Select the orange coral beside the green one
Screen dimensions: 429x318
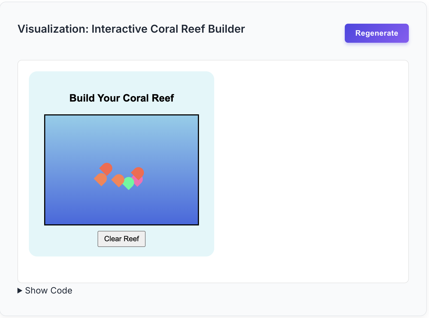click(118, 180)
